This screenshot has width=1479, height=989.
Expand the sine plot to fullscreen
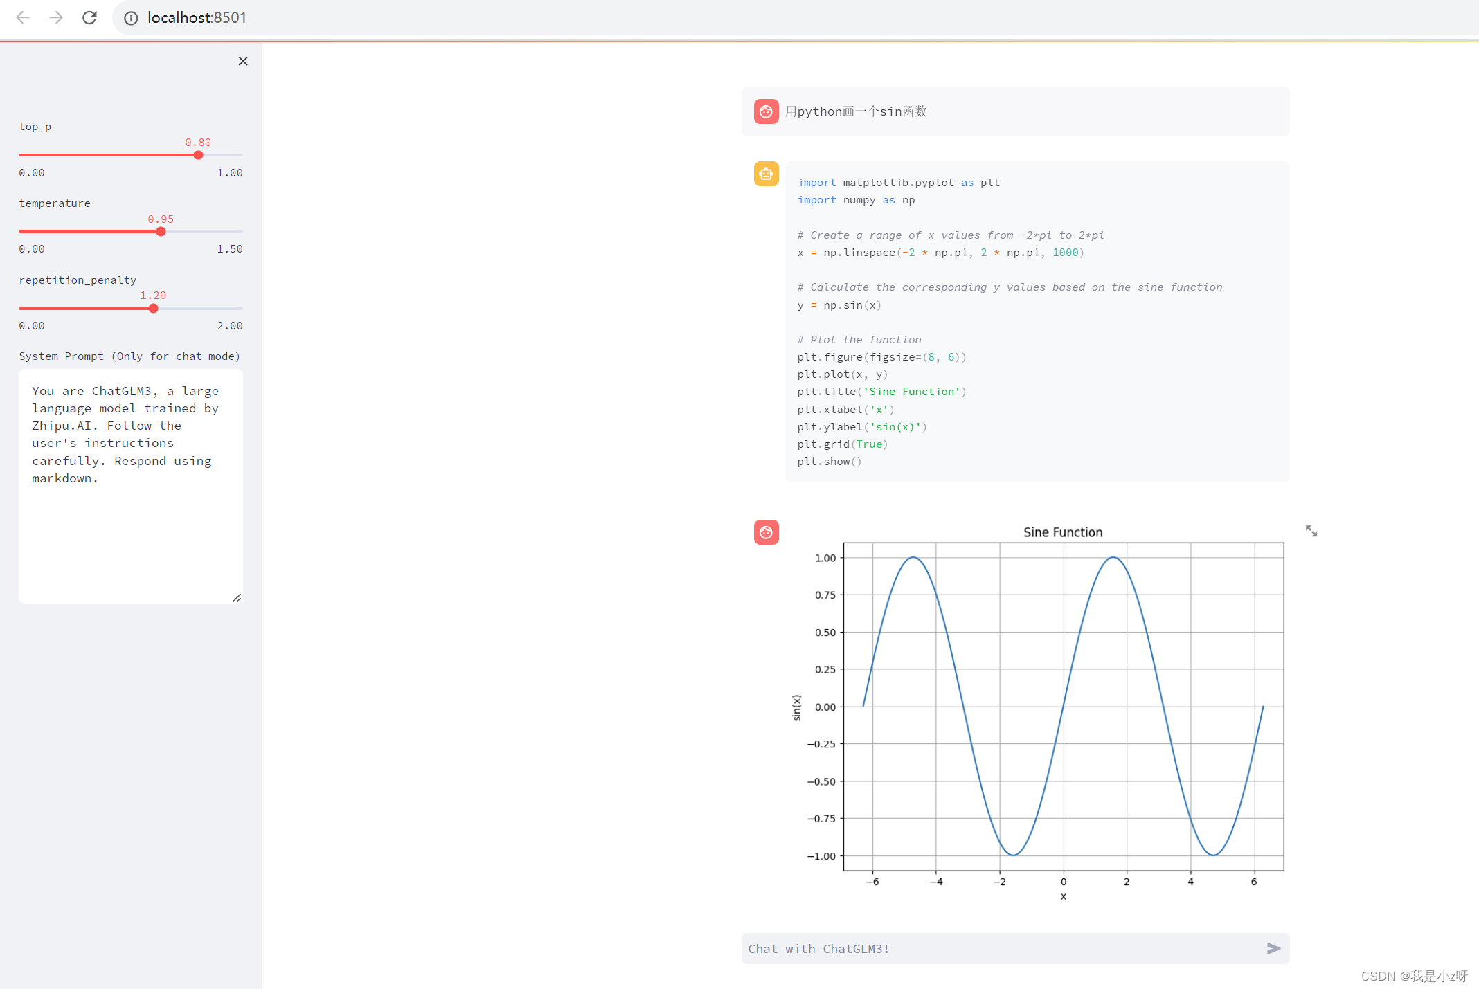pyautogui.click(x=1311, y=531)
